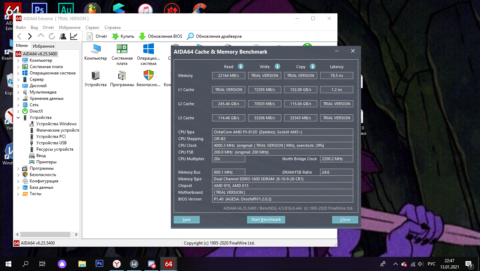Open the Безопасность shield icon in main pane
The height and width of the screenshot is (271, 480).
tap(148, 78)
